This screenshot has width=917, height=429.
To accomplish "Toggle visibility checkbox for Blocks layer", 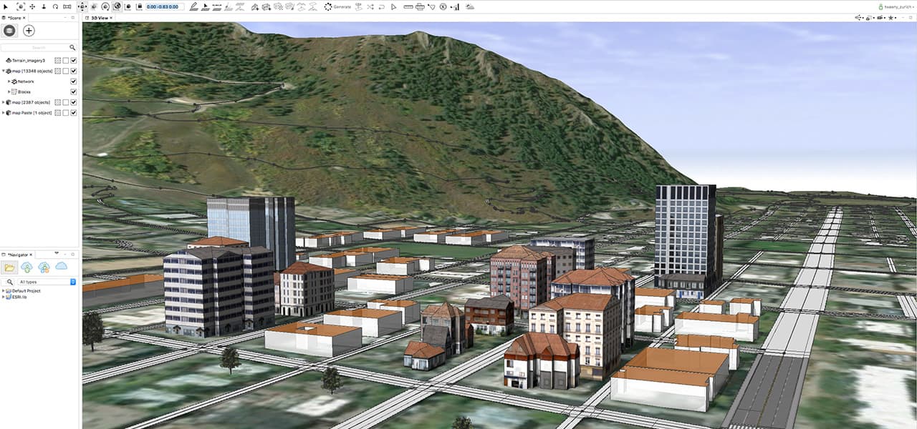I will (74, 92).
